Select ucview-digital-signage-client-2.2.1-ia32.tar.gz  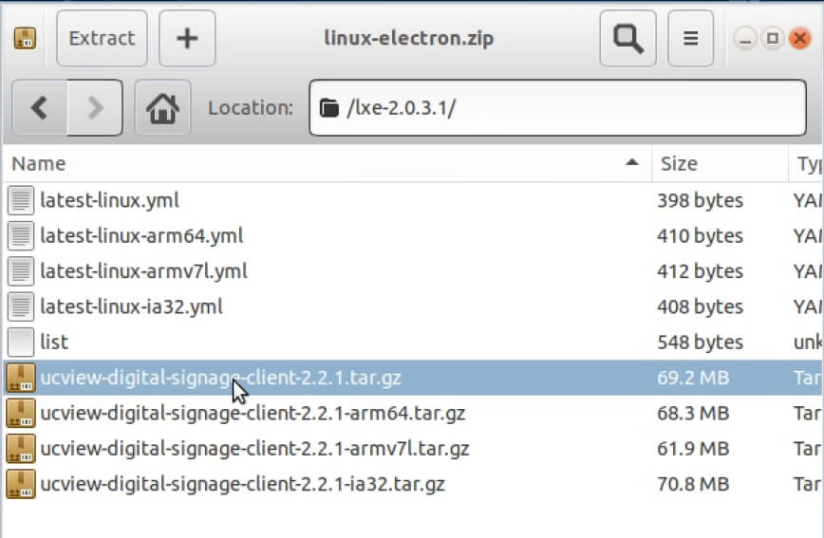243,484
